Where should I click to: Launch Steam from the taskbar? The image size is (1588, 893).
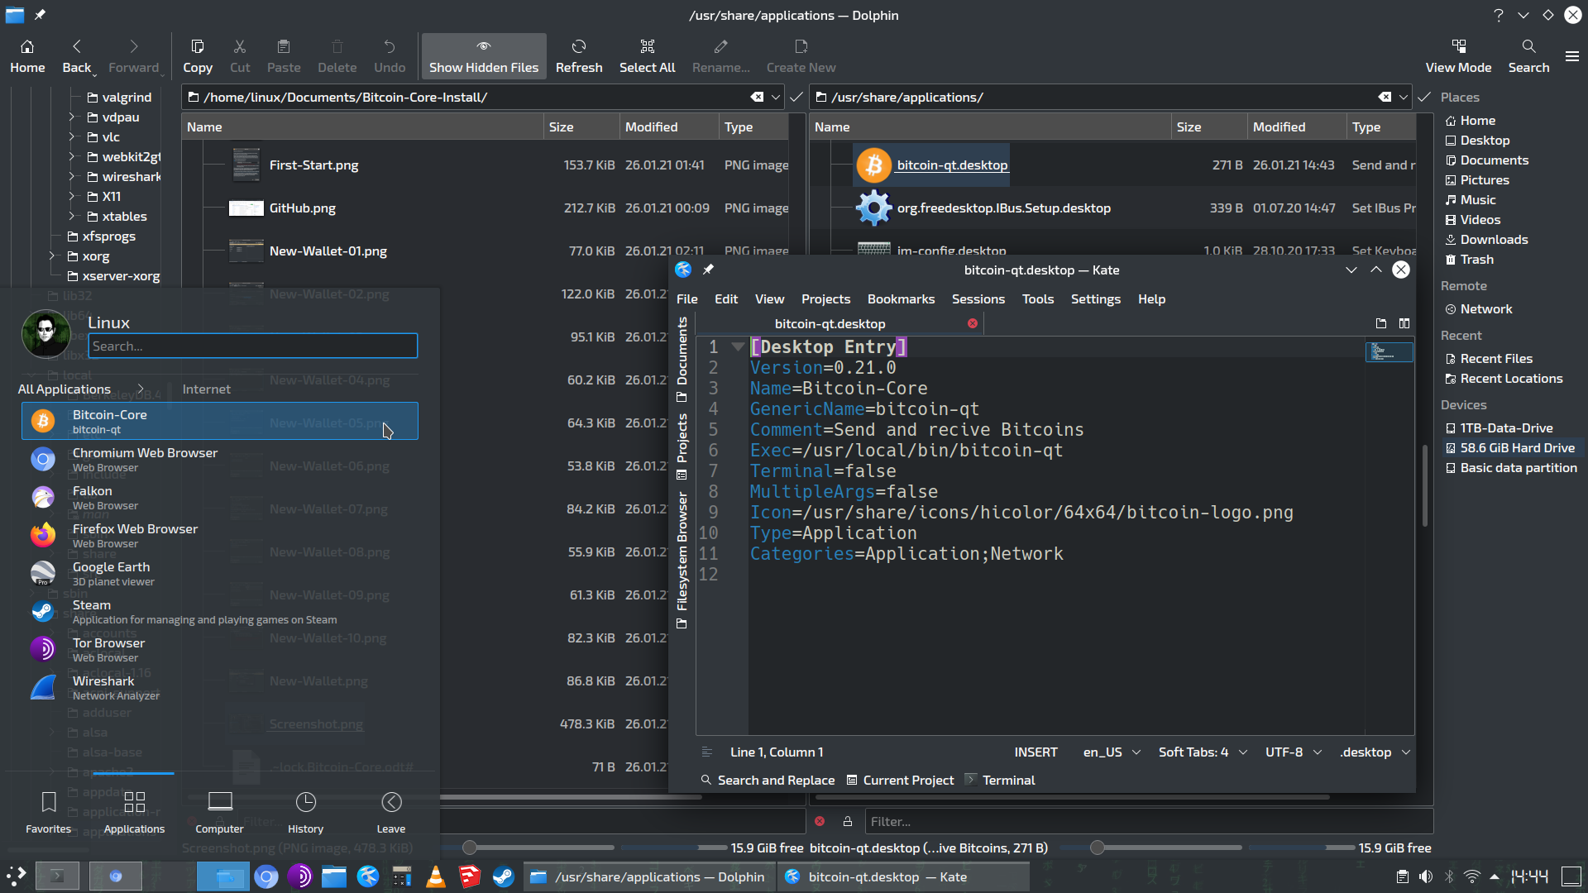click(503, 876)
